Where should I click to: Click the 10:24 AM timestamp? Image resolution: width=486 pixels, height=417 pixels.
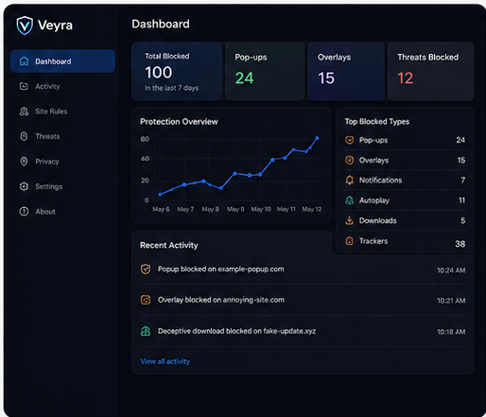pos(451,270)
